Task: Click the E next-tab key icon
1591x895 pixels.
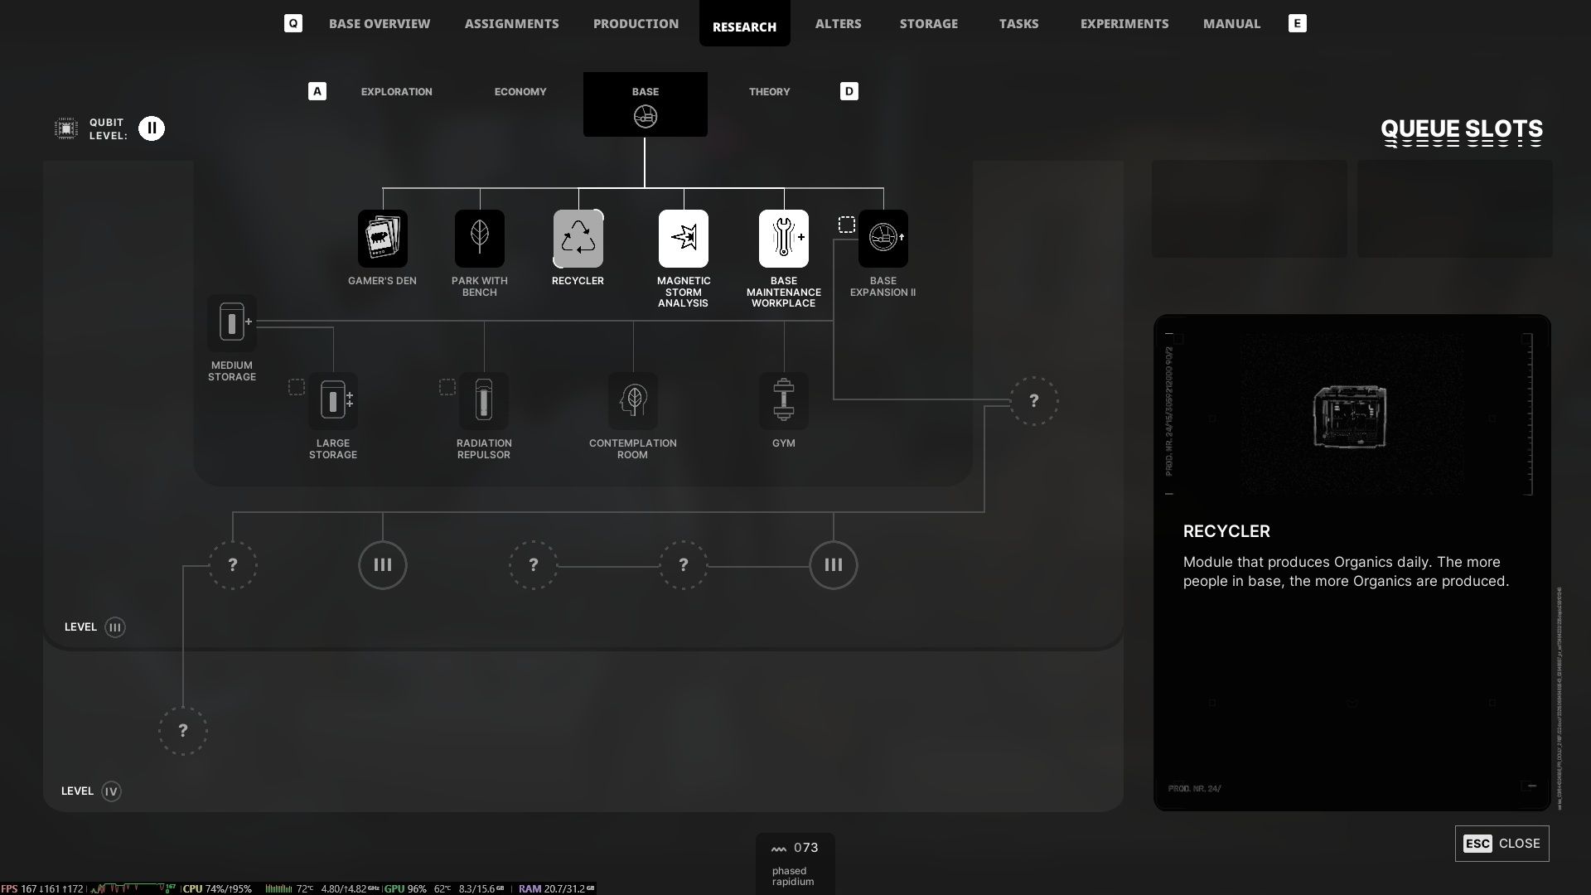Action: pyautogui.click(x=1297, y=23)
